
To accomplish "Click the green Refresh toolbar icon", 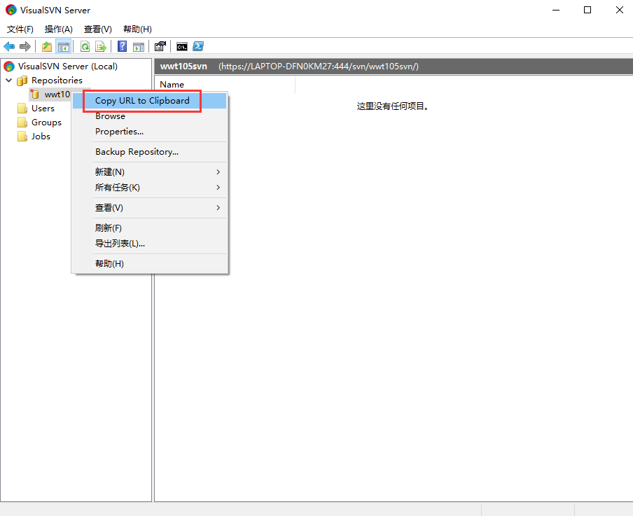I will tap(85, 47).
